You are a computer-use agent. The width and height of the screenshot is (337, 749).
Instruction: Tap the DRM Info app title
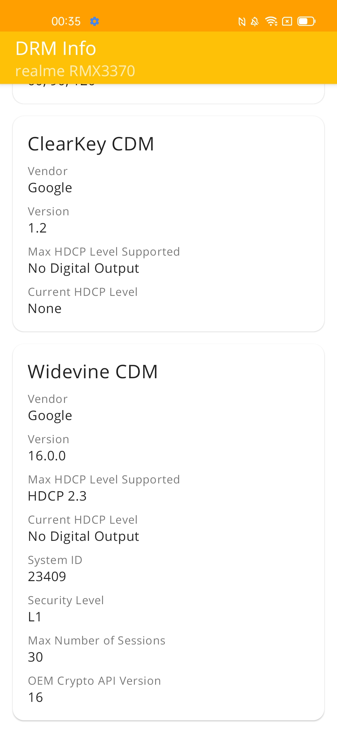[x=56, y=48]
